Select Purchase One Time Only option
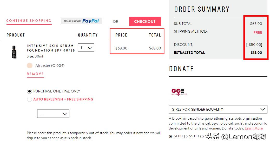The image size is (270, 144). point(30,91)
